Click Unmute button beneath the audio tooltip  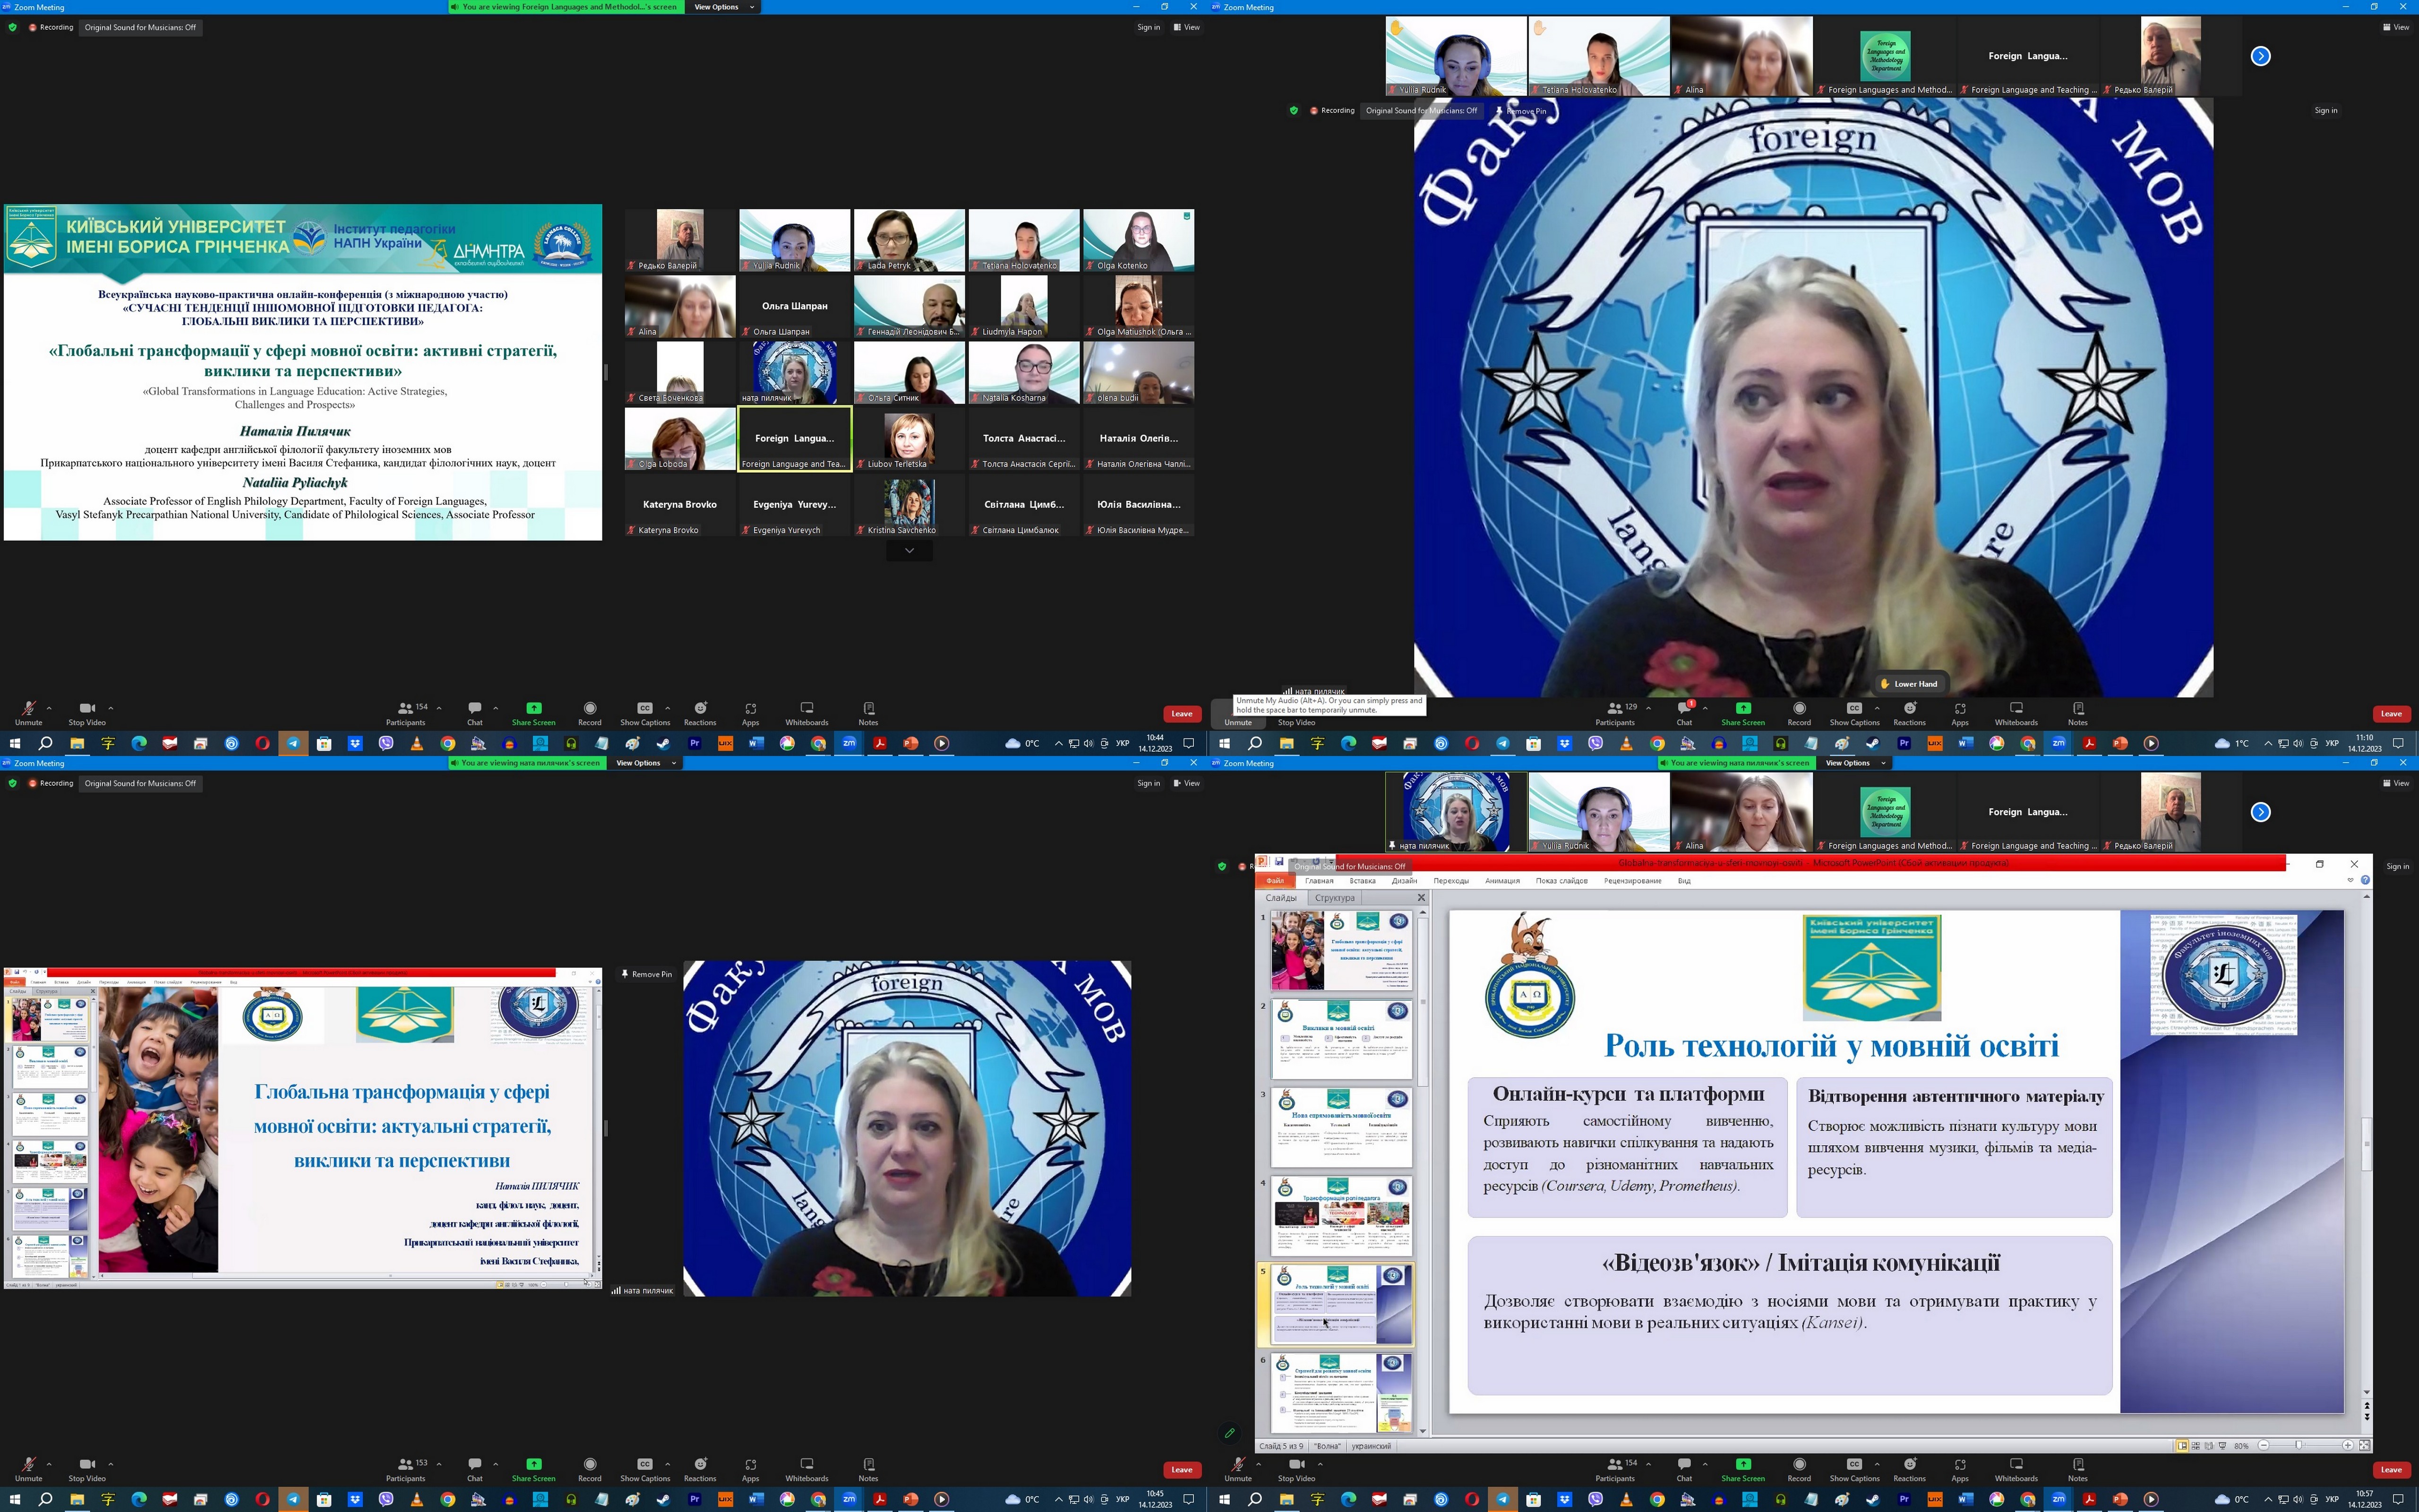point(1237,721)
